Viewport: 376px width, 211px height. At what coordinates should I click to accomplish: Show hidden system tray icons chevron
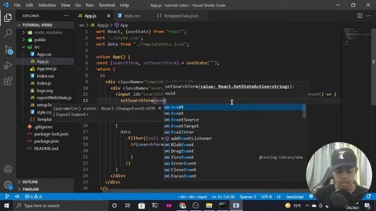coord(307,206)
